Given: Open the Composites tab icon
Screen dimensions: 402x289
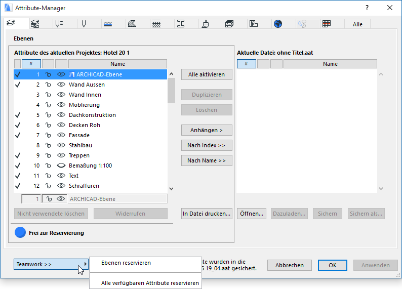Looking at the screenshot, I should pyautogui.click(x=156, y=24).
